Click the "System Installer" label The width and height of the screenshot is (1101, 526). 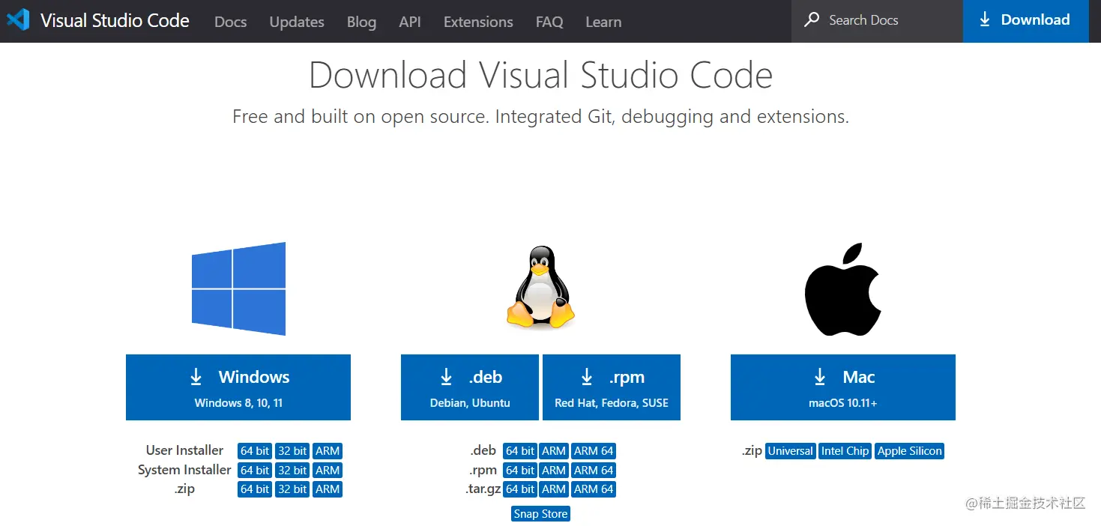pos(184,470)
